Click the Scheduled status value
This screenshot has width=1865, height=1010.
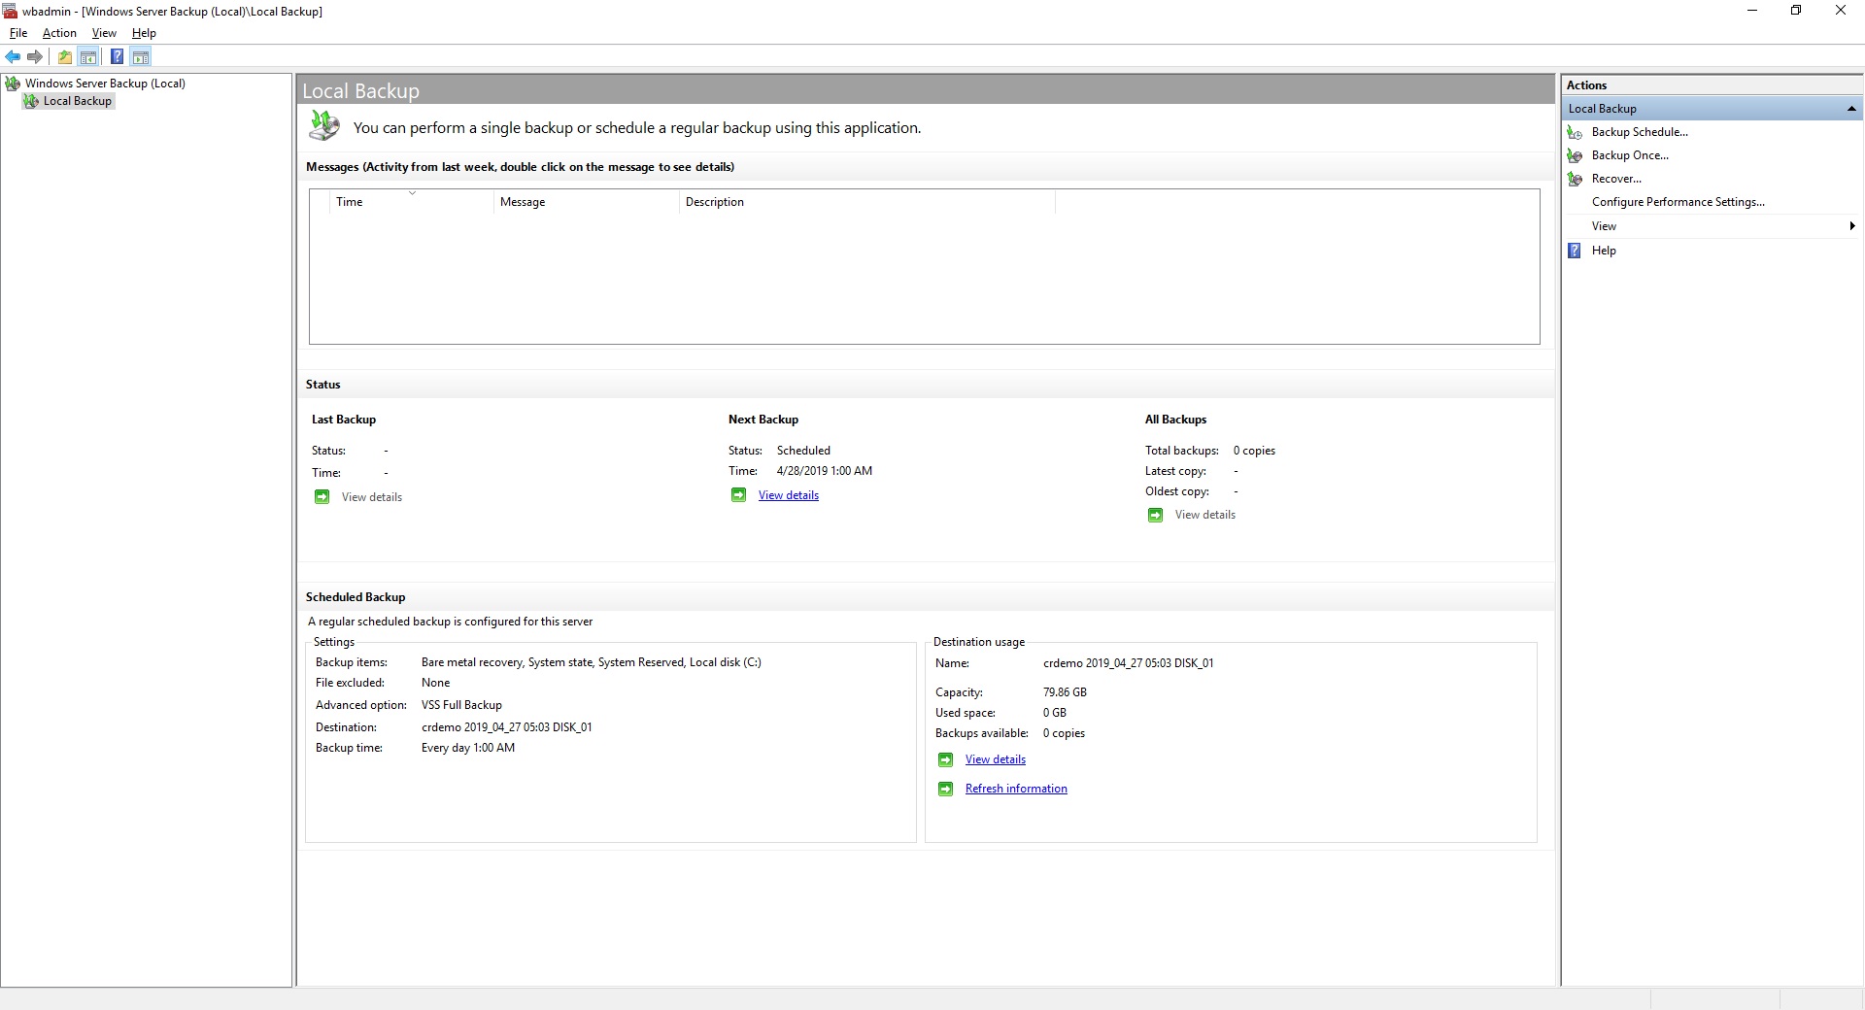(x=803, y=451)
